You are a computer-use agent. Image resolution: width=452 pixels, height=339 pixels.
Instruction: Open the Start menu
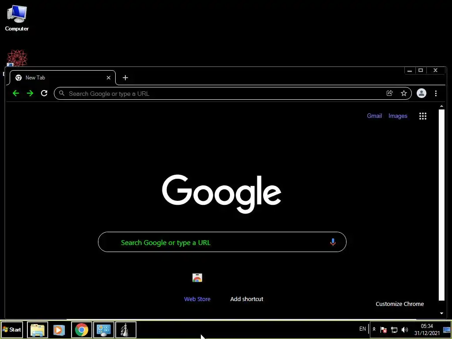[x=12, y=329]
